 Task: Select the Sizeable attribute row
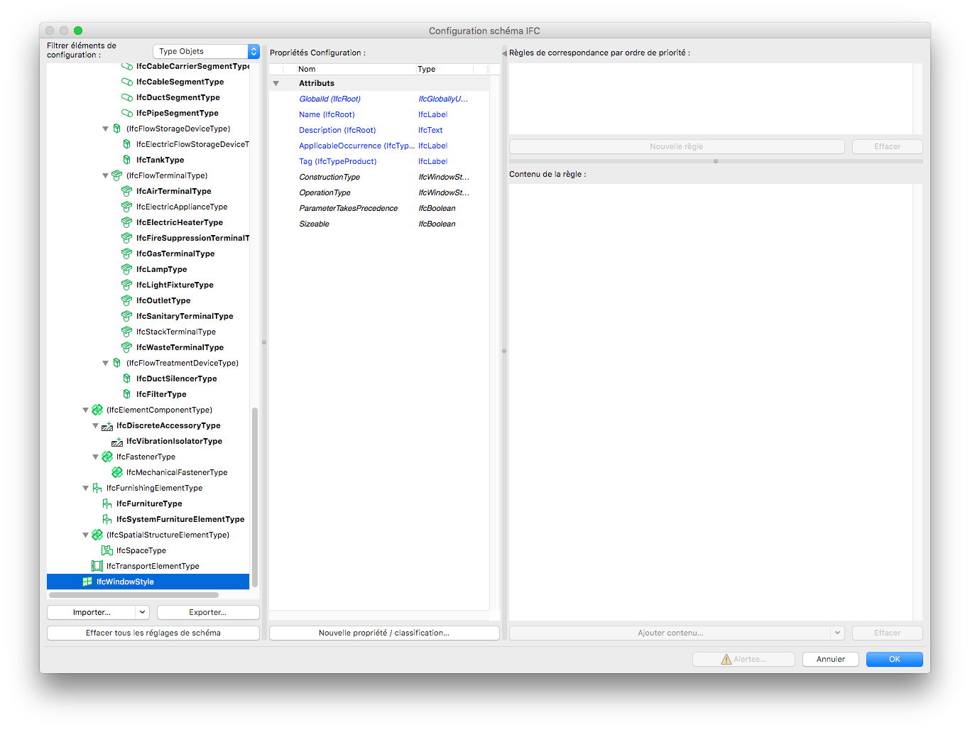coord(380,224)
